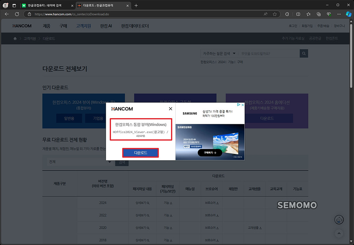Open the chatbot robot icon
This screenshot has width=354, height=245.
(x=339, y=220)
